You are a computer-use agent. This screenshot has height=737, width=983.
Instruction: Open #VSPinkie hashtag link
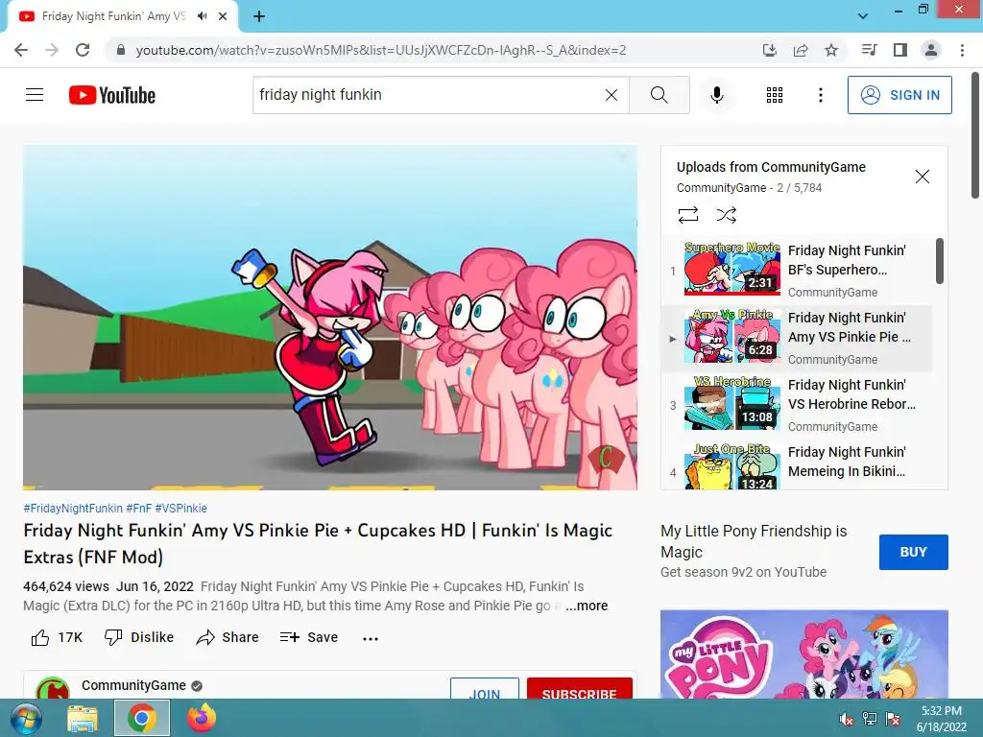(x=180, y=509)
